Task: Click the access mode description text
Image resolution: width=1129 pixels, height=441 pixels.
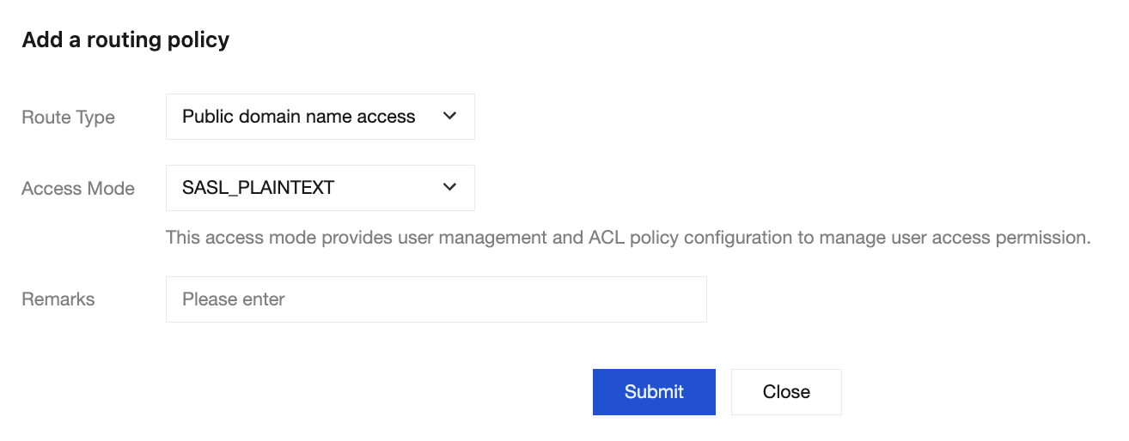Action: tap(627, 238)
